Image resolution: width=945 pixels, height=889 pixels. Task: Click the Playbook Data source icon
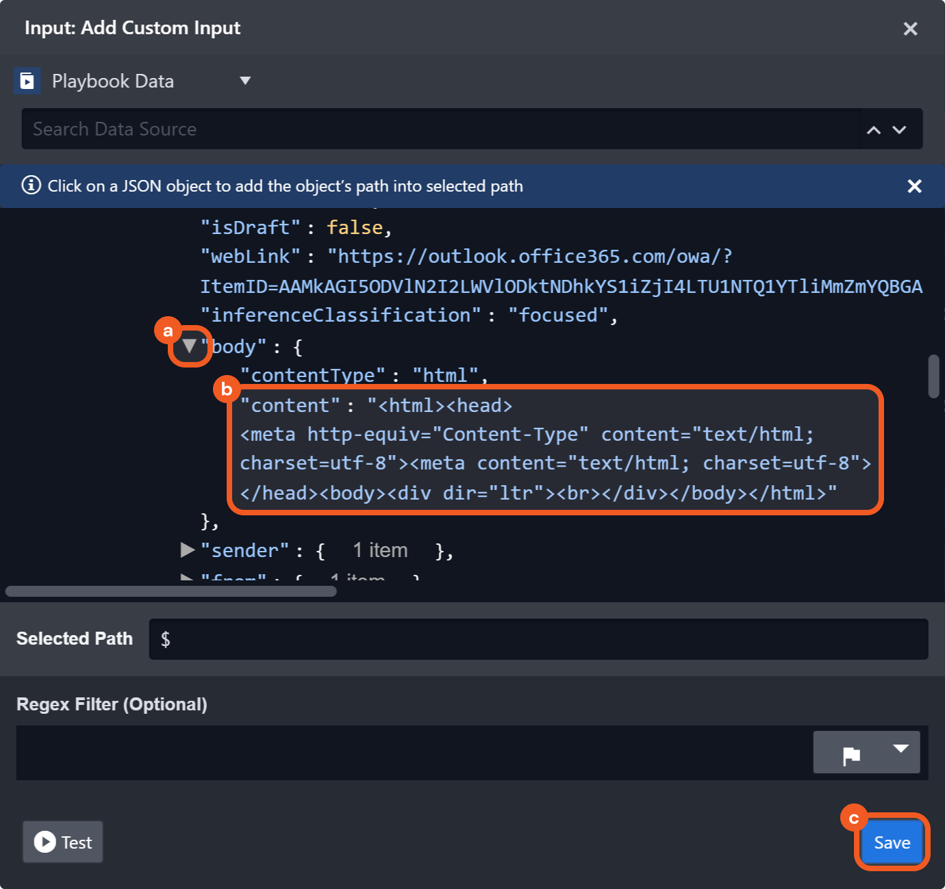tap(27, 81)
